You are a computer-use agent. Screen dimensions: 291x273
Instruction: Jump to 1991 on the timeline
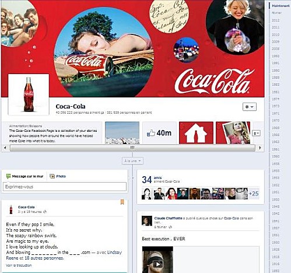coord(275,63)
